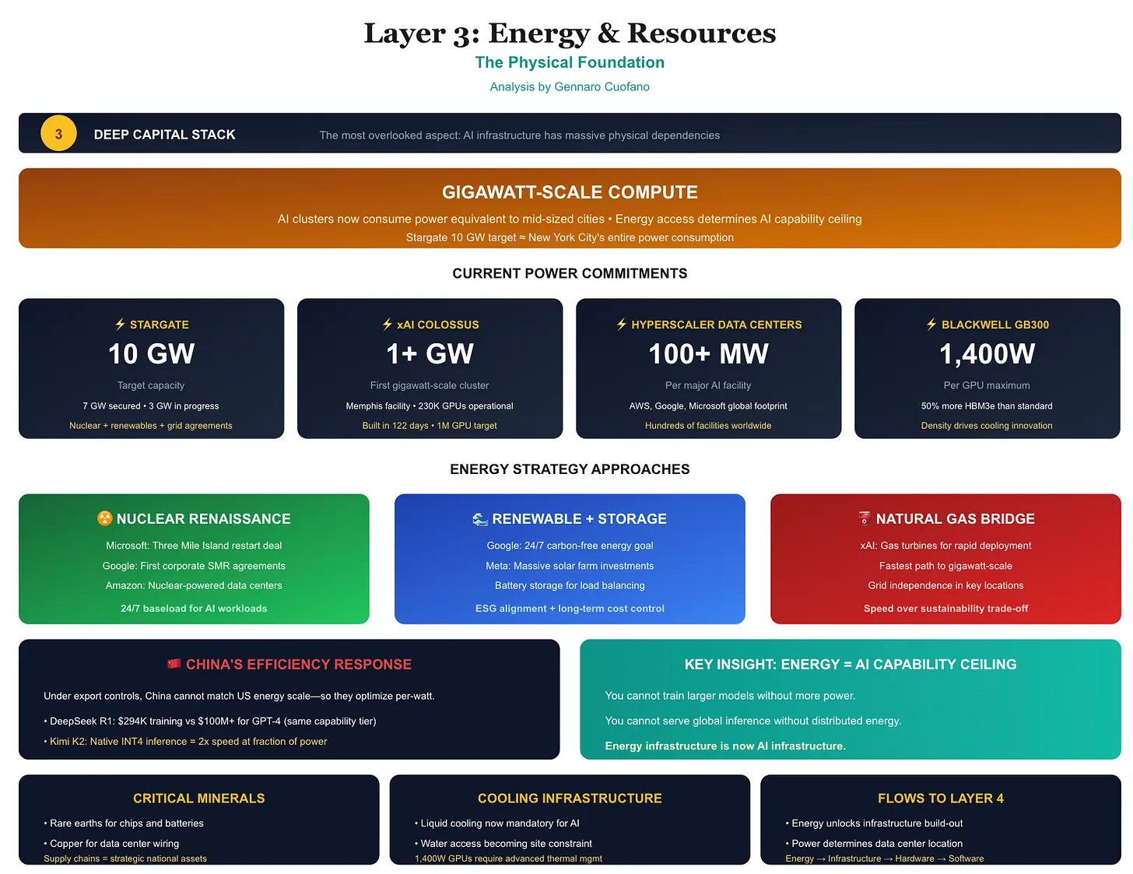Click 'Speed over sustainability trade-off'

tap(945, 609)
